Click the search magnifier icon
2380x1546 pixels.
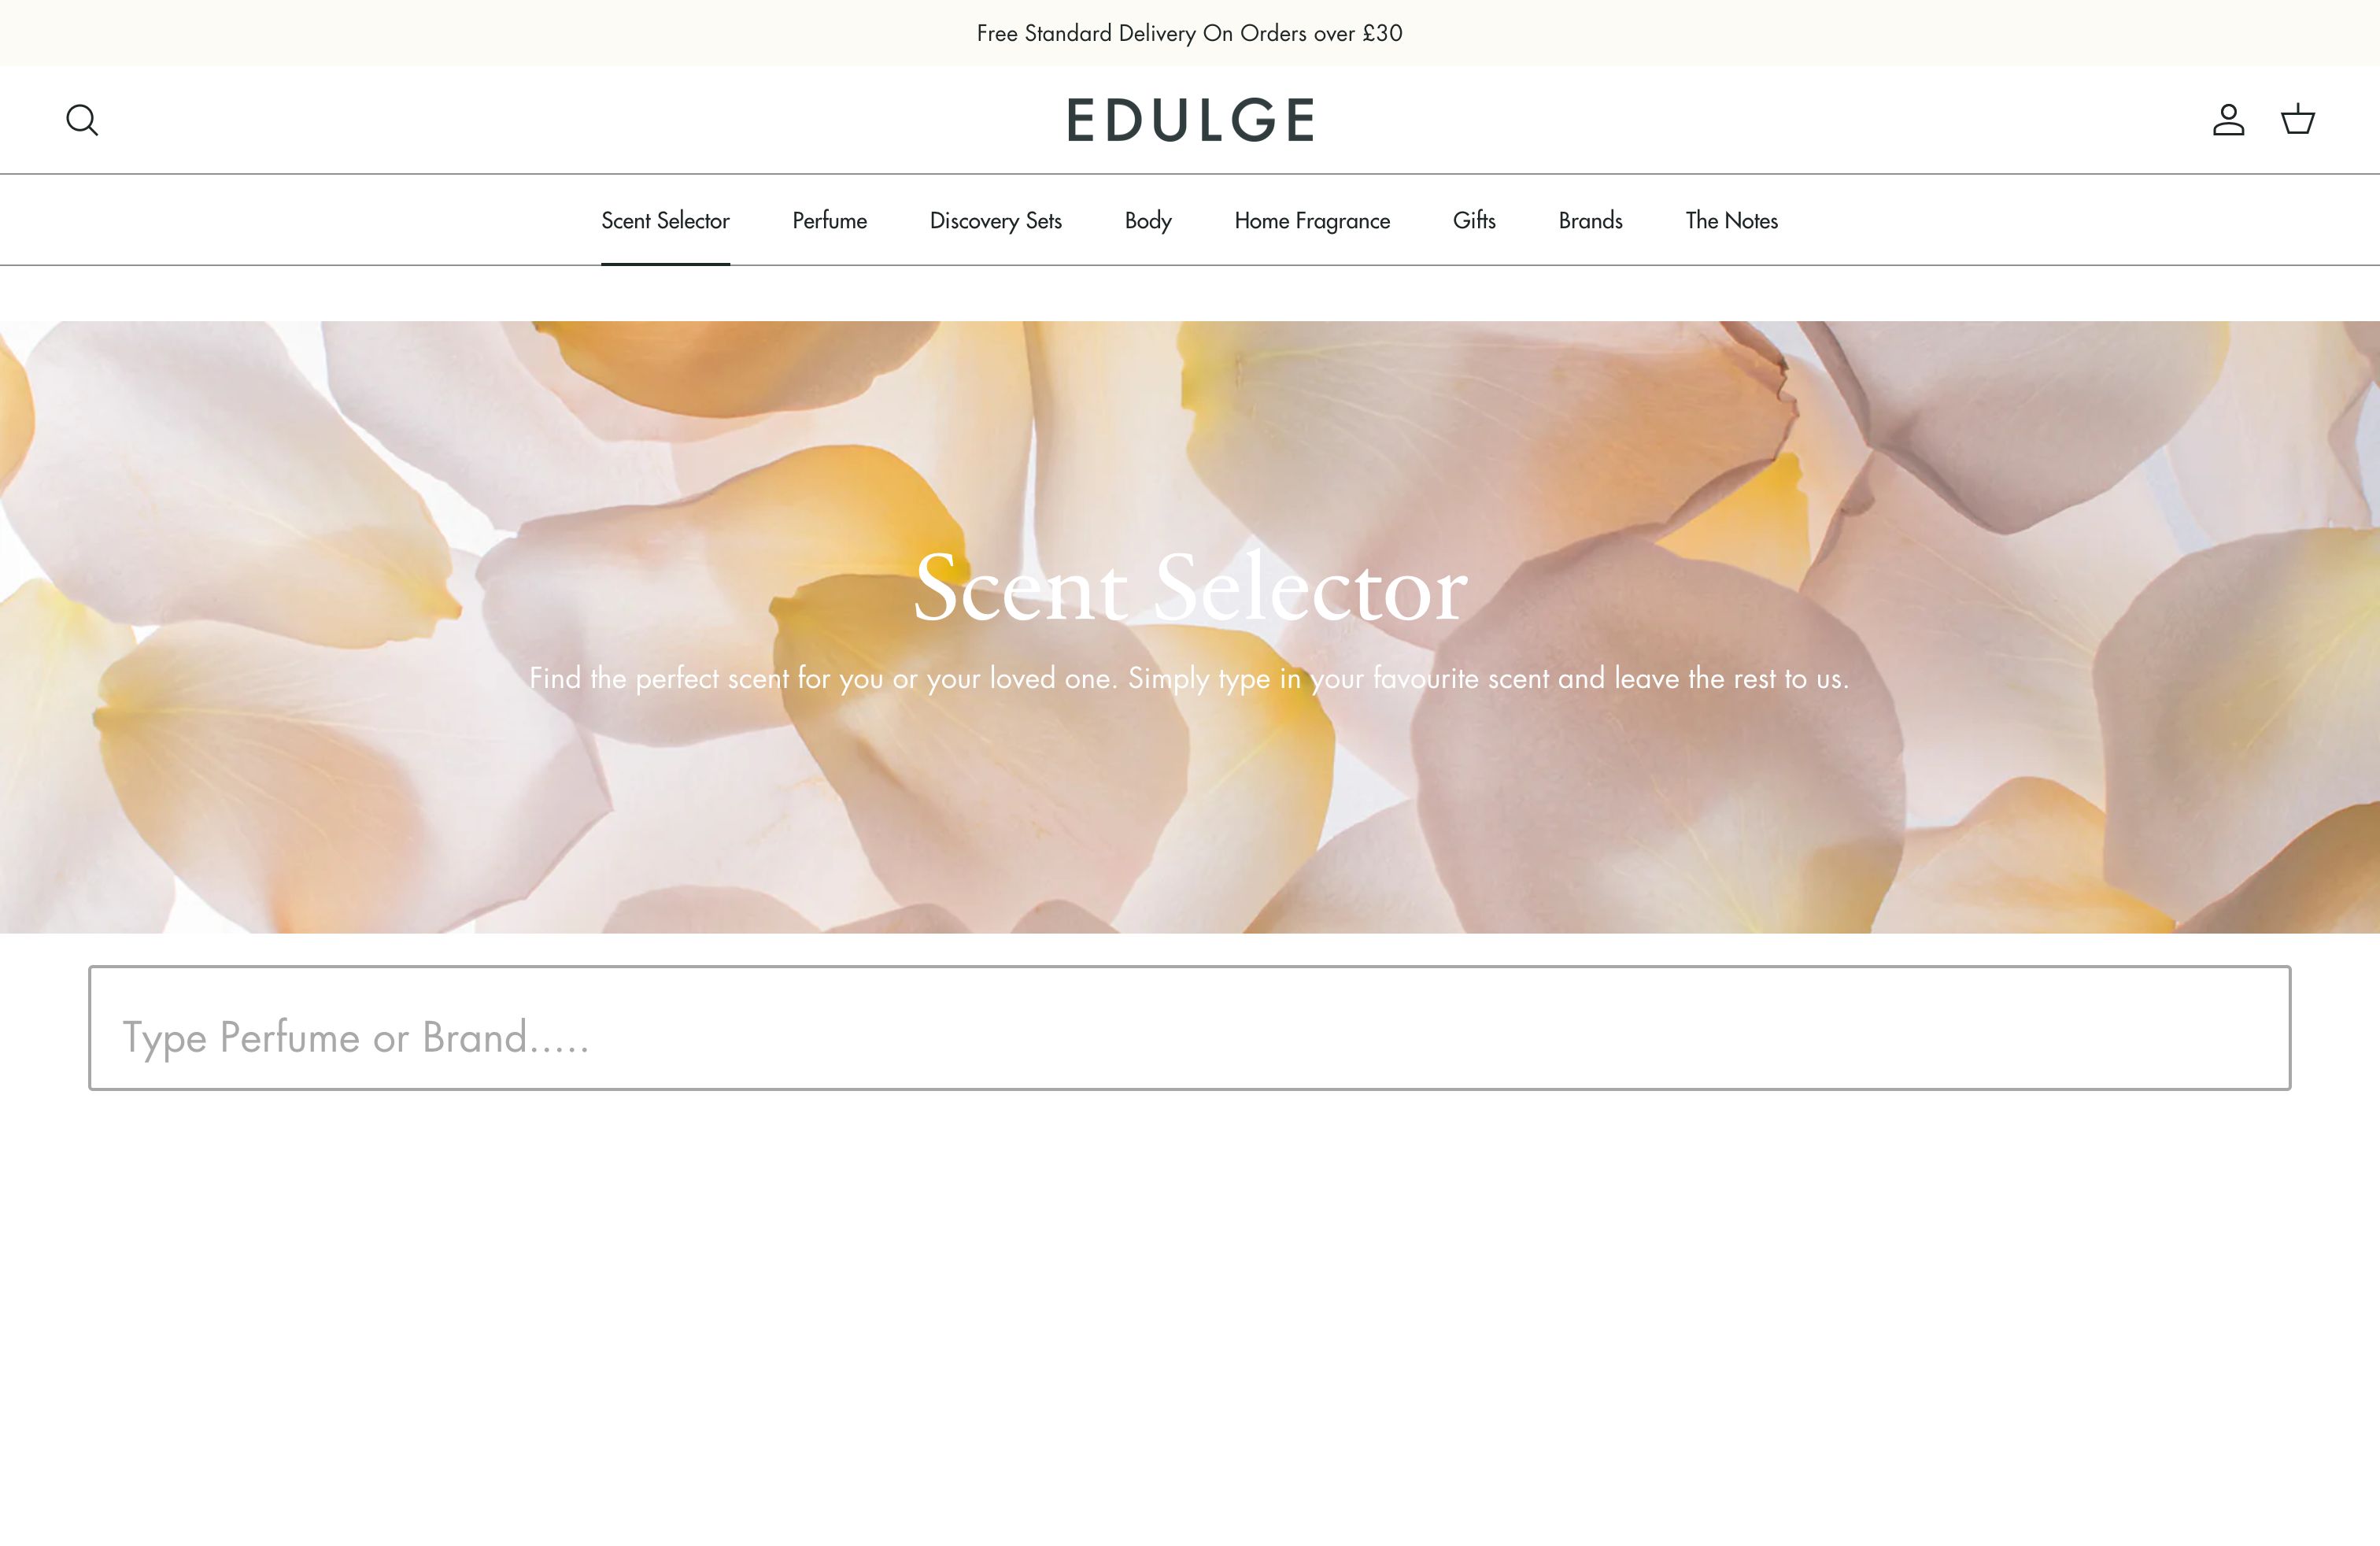[83, 118]
